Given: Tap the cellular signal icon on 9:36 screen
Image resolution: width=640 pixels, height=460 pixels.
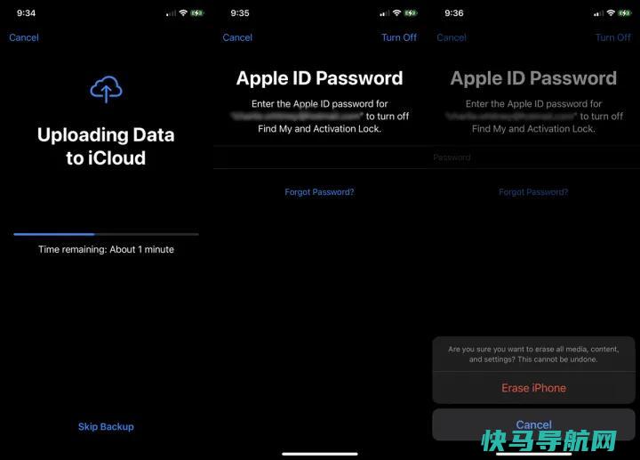Looking at the screenshot, I should tap(598, 13).
